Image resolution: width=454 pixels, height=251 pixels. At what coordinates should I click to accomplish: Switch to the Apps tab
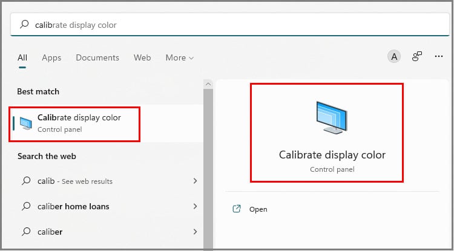pos(51,58)
